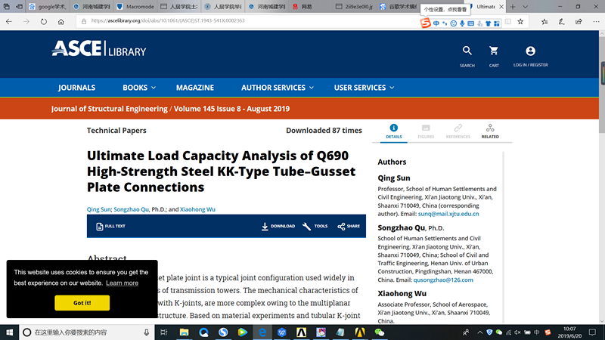The image size is (605, 340).
Task: Expand the Author Services menu
Action: (x=277, y=88)
